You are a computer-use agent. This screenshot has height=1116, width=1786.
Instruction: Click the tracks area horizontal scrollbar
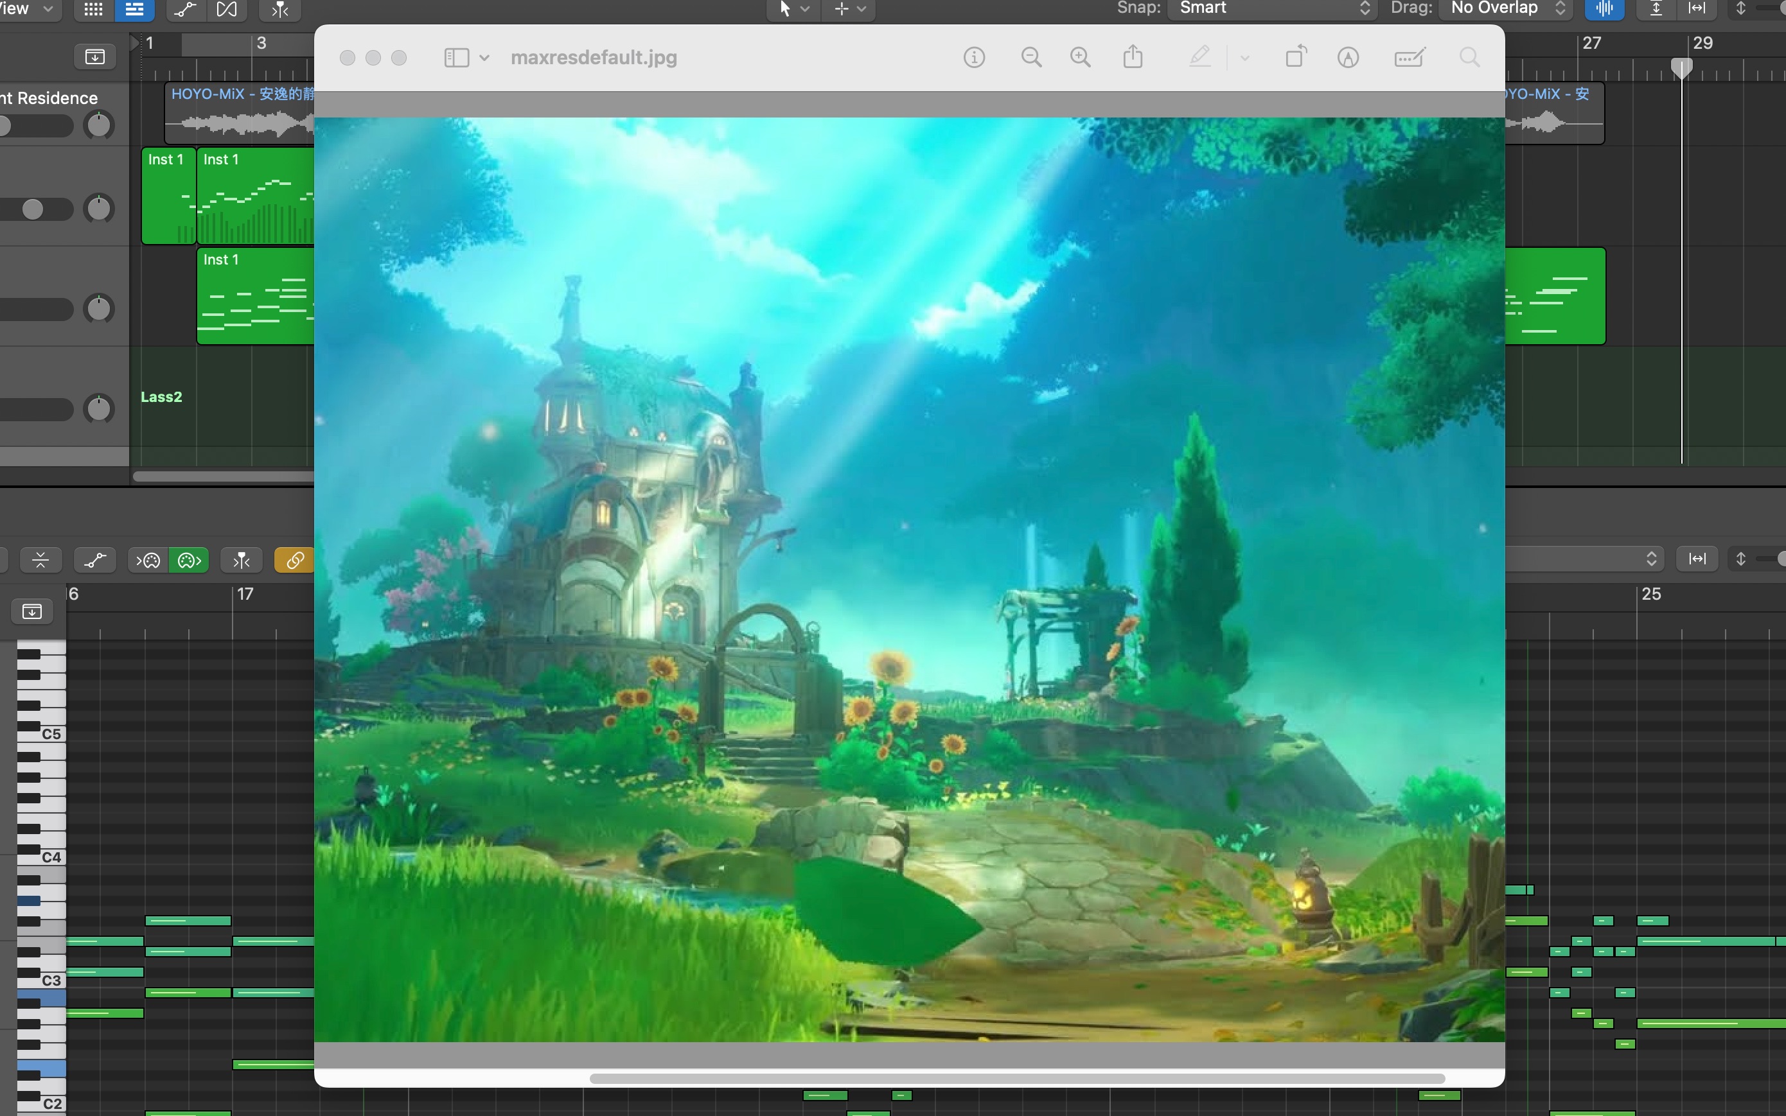[x=224, y=477]
